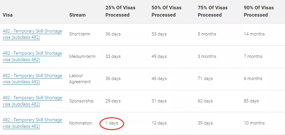
Task: Select the 50% Of Visas Processed header
Action: coord(166,11)
